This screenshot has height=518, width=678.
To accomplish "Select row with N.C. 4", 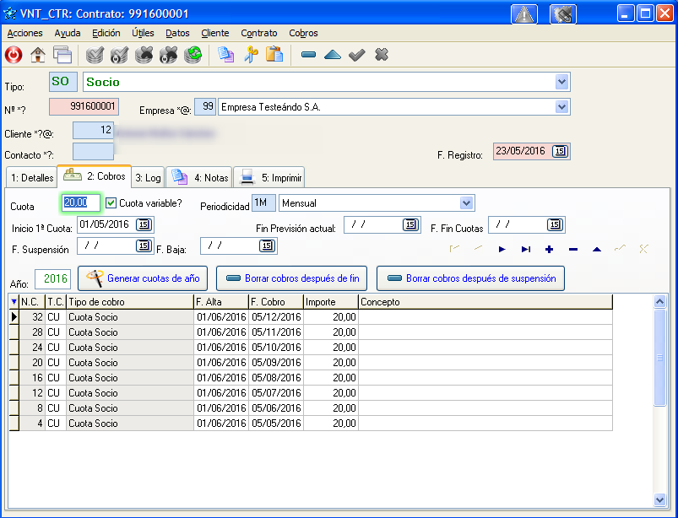I will [311, 423].
